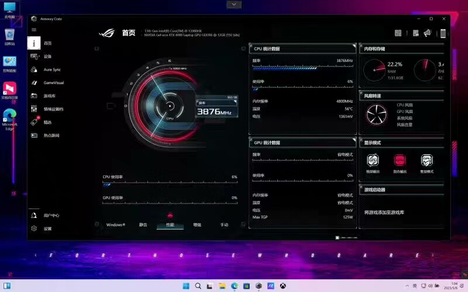Select Windows® operating mode tab
Viewport: 468px width, 292px height.
pos(115,225)
